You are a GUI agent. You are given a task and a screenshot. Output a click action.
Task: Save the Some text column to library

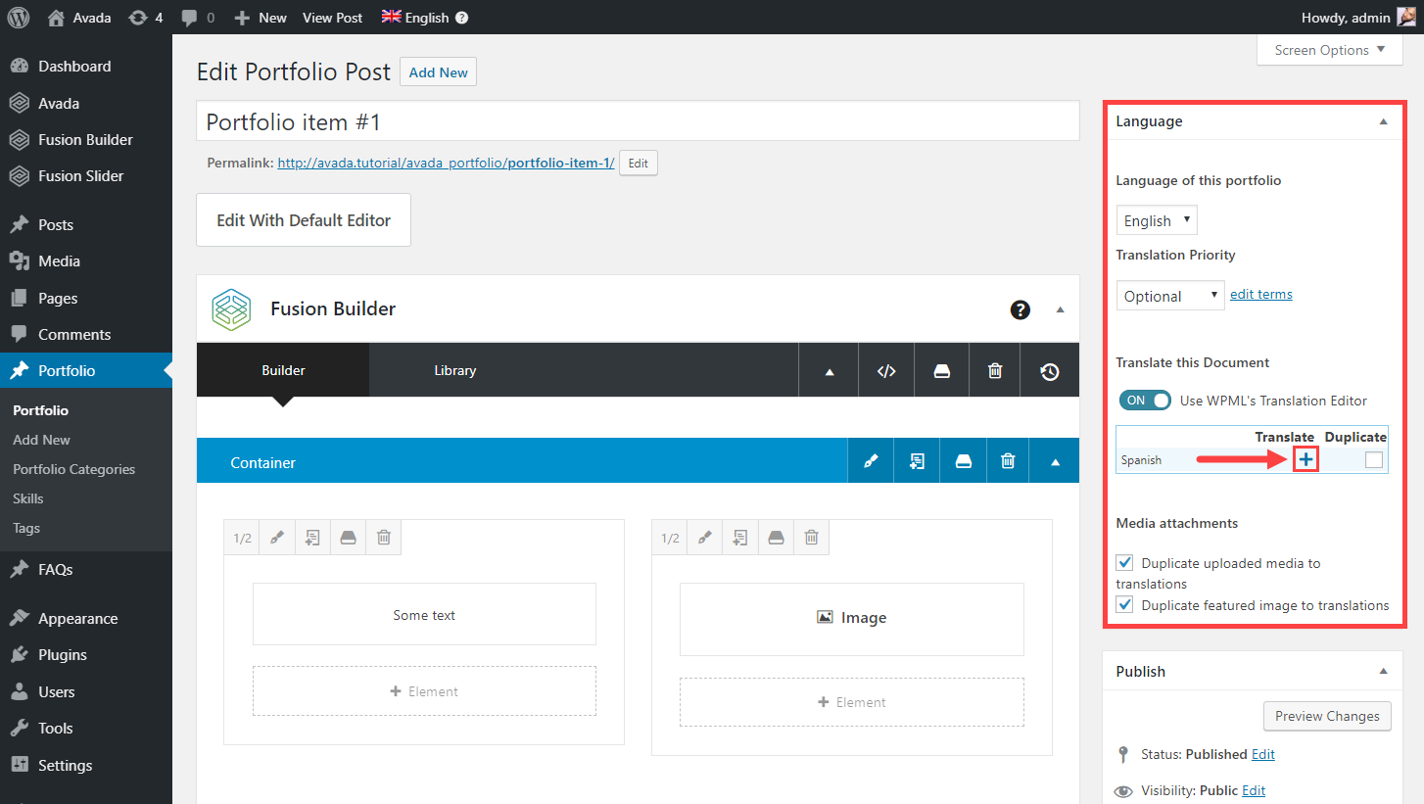pos(348,538)
